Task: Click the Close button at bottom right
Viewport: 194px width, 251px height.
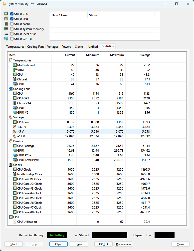Action: click(x=180, y=244)
